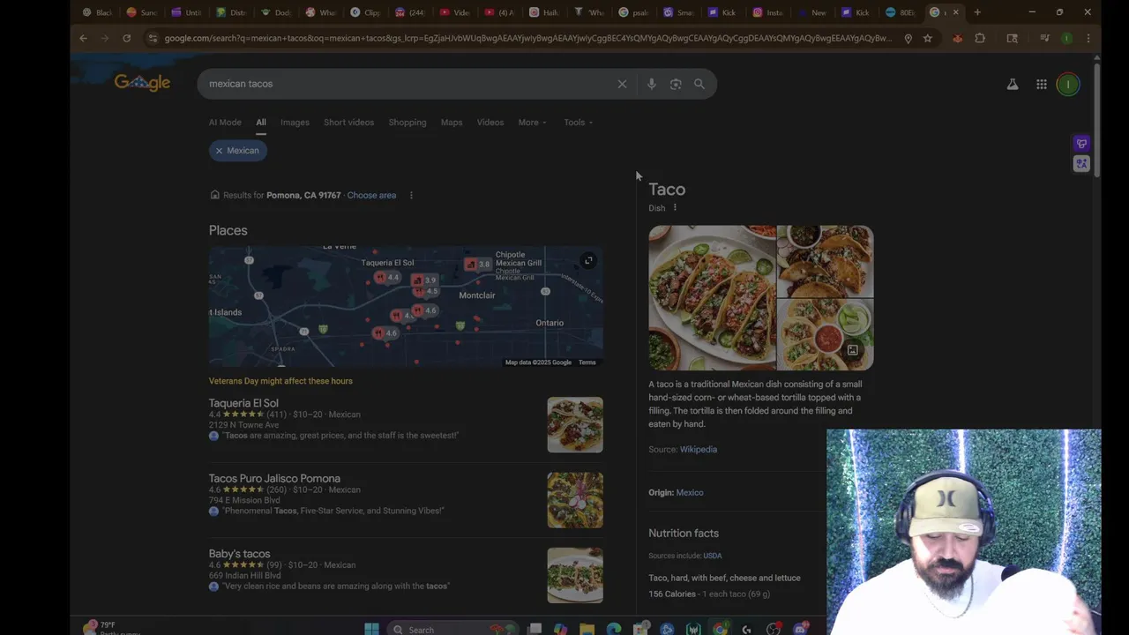The width and height of the screenshot is (1129, 635).
Task: Reload the page in Chrome
Action: [126, 38]
